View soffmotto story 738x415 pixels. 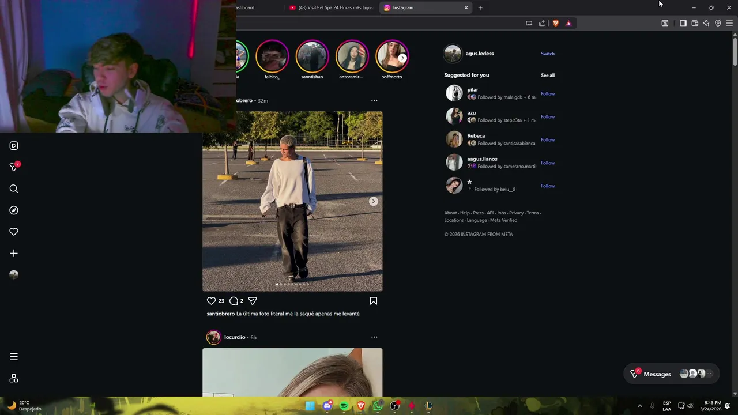(392, 56)
